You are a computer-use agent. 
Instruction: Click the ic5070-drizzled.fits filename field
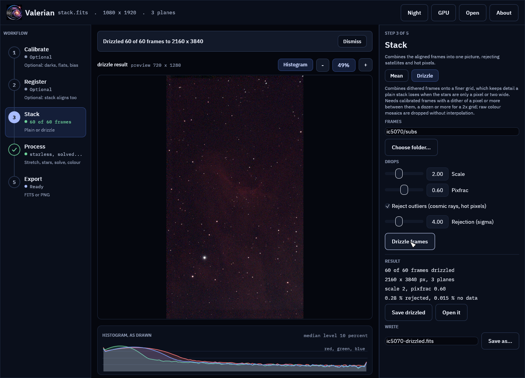[432, 341]
